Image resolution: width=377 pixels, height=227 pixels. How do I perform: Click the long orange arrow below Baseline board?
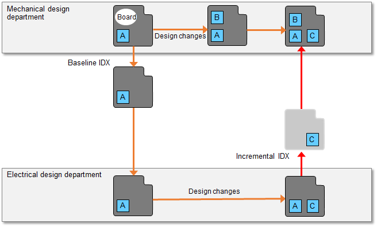pos(133,142)
